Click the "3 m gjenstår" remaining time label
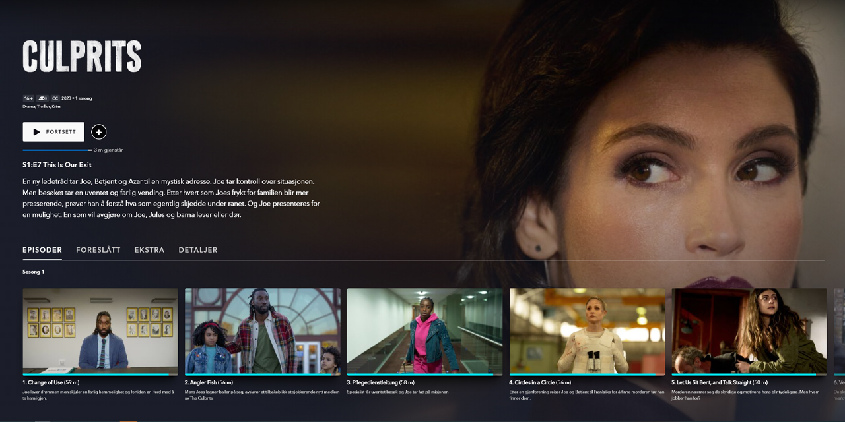The image size is (845, 422). tap(108, 150)
